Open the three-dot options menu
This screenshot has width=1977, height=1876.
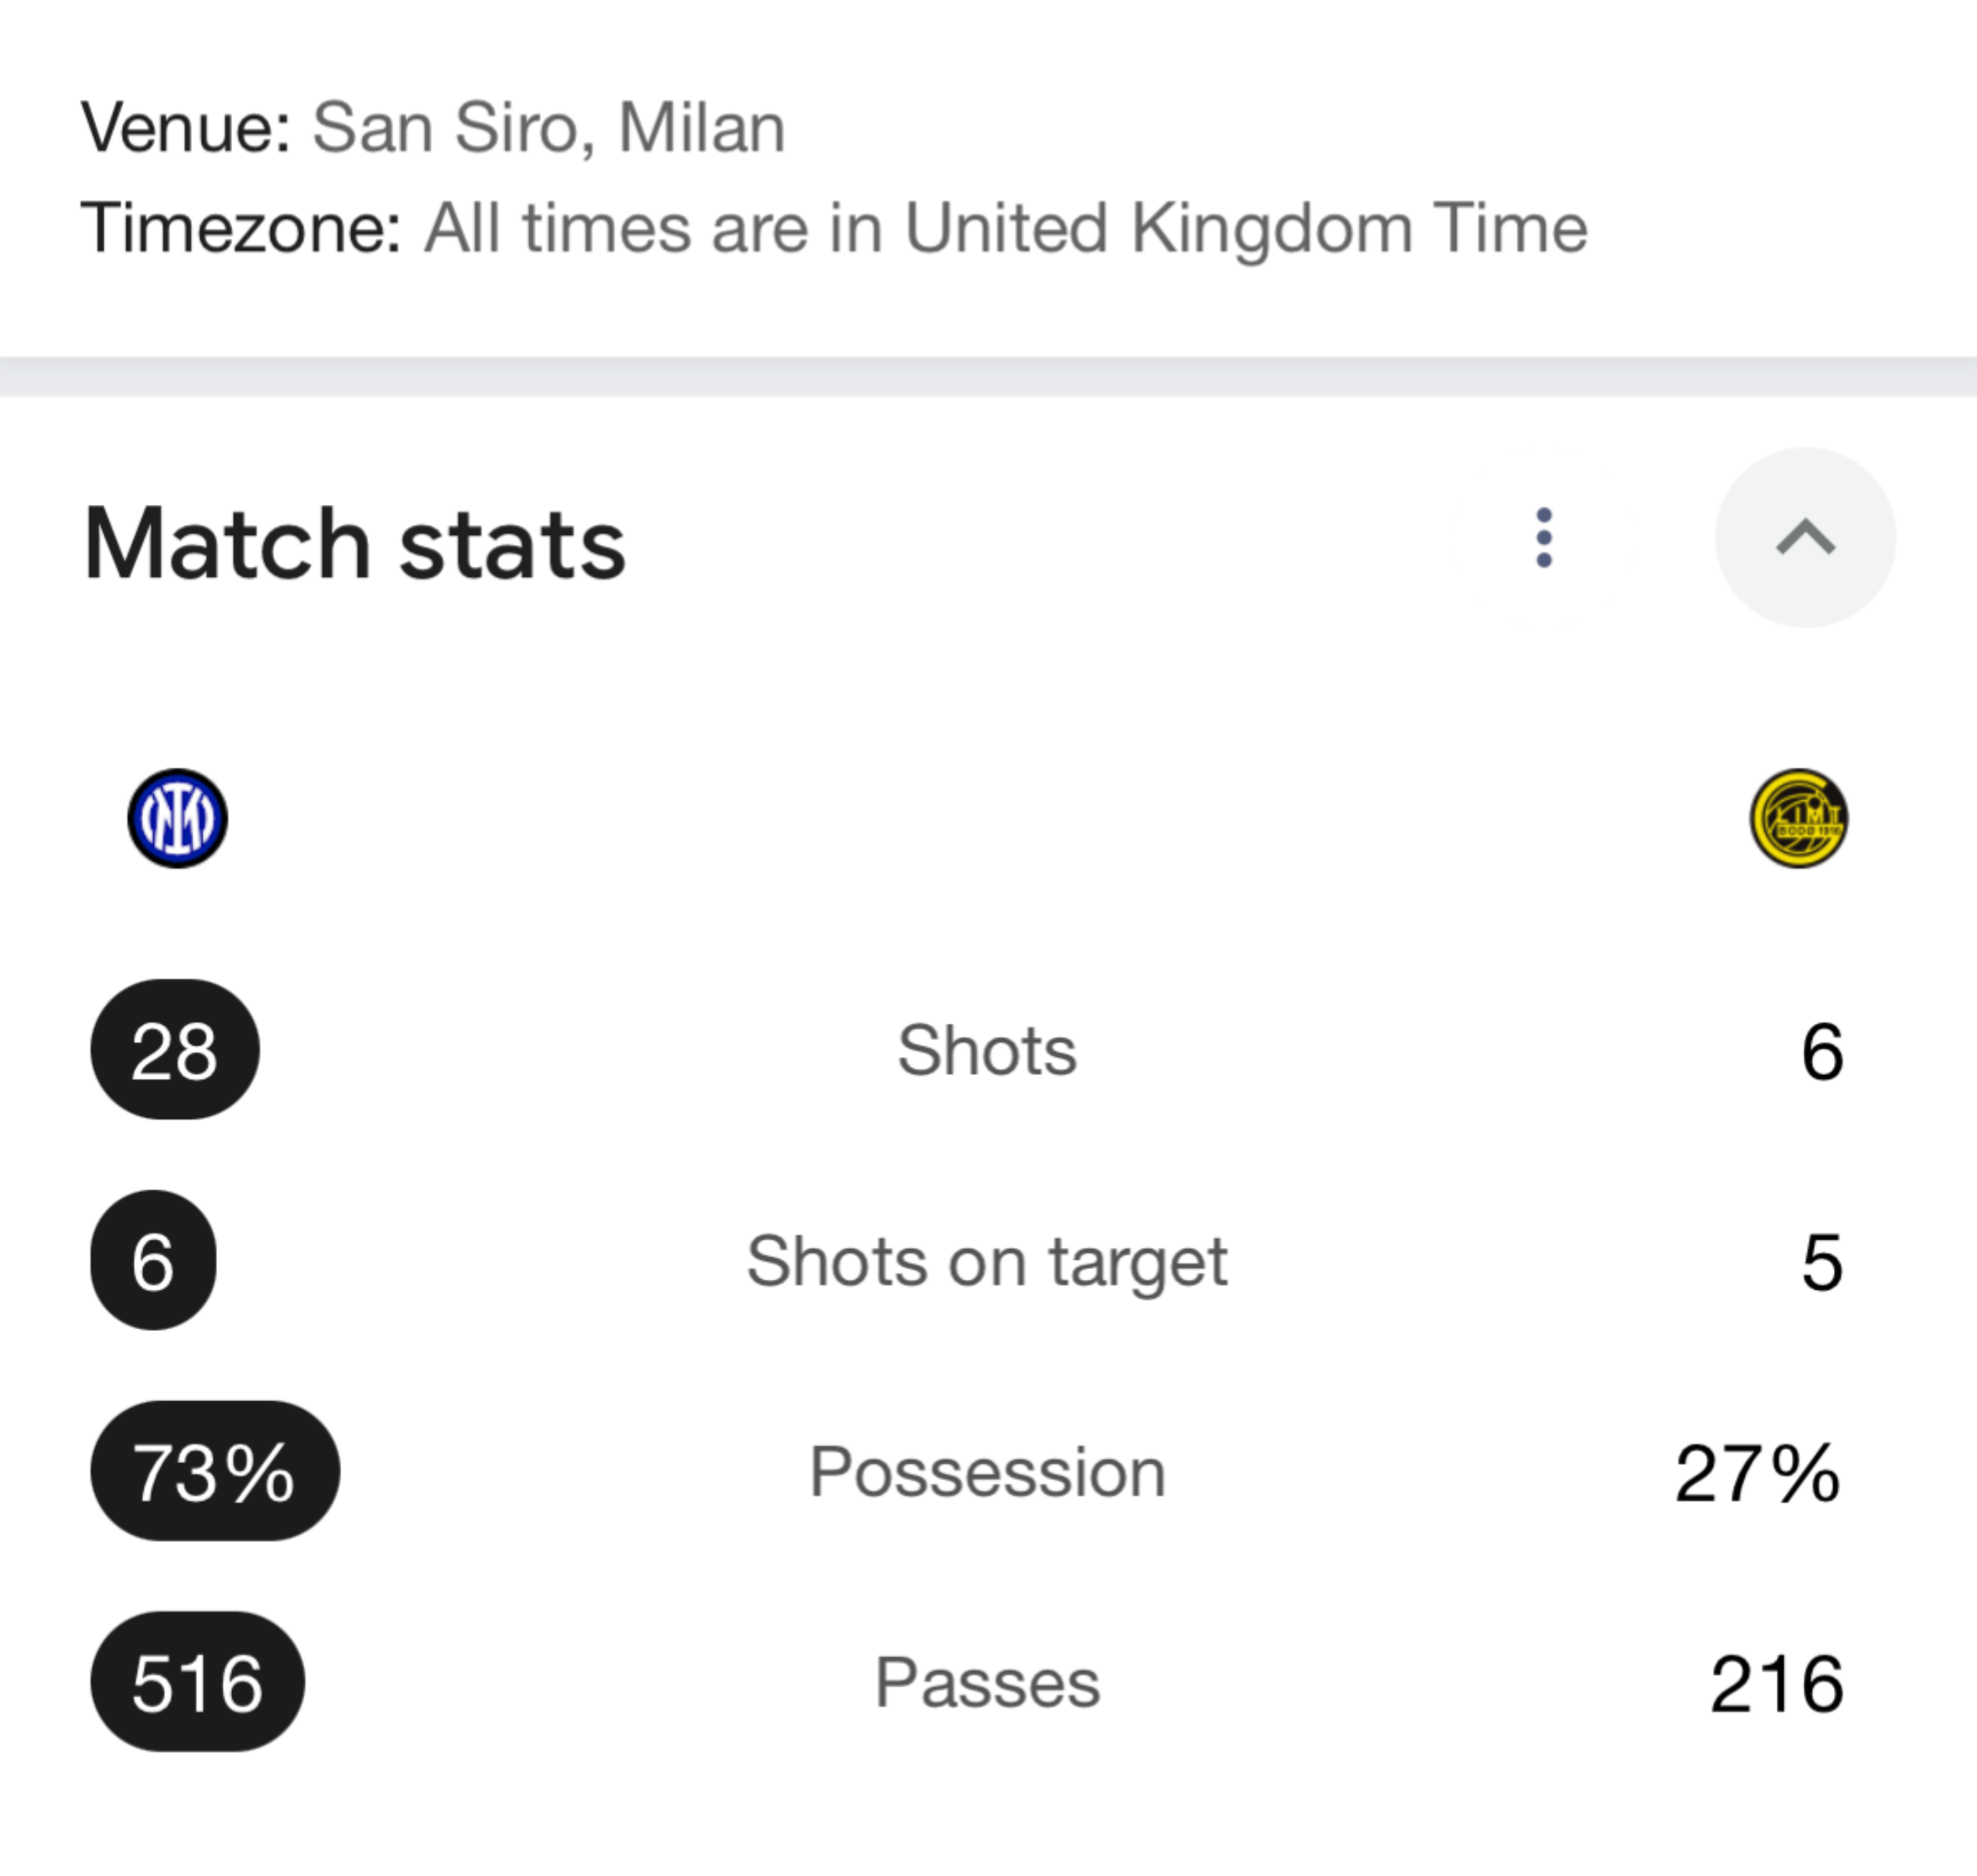point(1544,538)
